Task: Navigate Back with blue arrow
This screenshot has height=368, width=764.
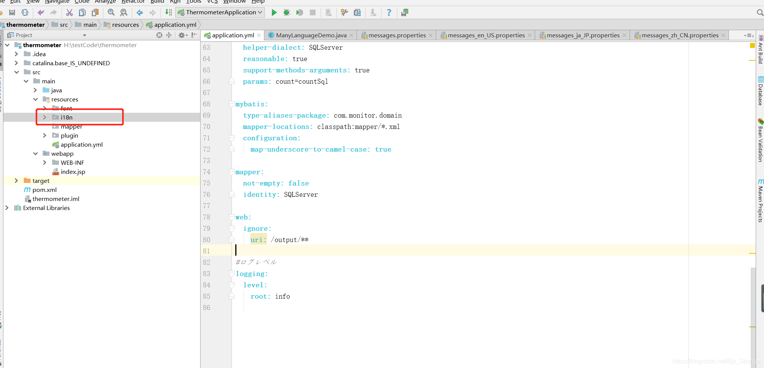Action: point(140,12)
